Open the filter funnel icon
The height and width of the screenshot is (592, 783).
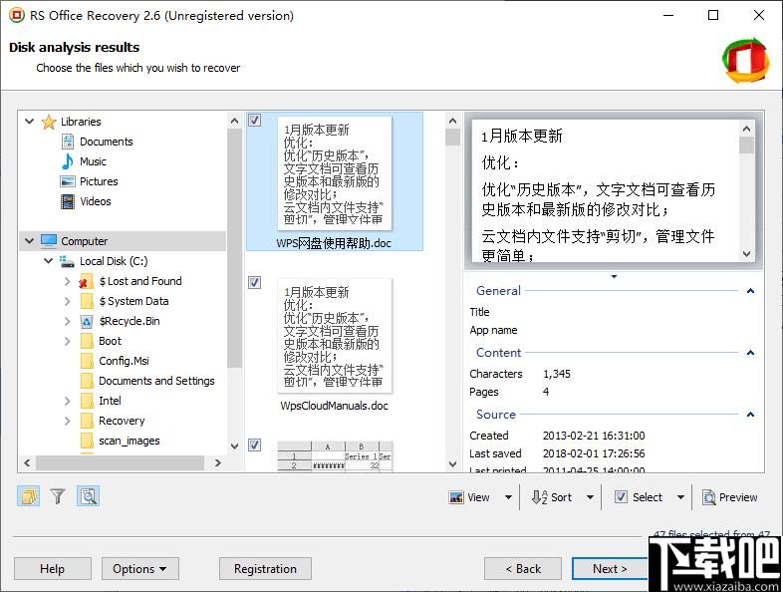[58, 496]
